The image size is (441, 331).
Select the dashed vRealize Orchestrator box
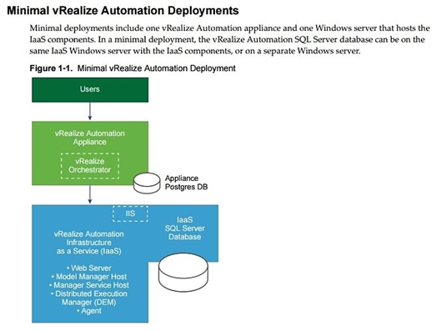coord(90,166)
